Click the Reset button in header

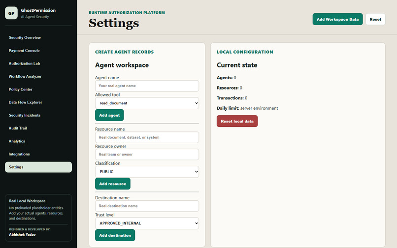[375, 19]
